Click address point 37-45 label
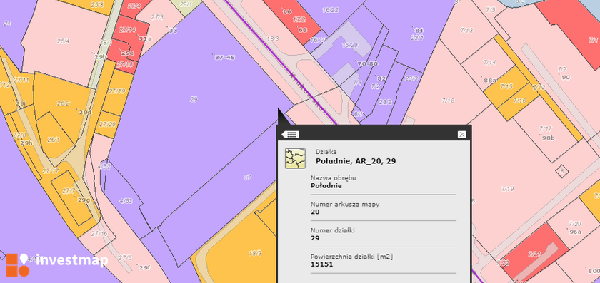Screen dimensions: 600x283 click(x=224, y=58)
